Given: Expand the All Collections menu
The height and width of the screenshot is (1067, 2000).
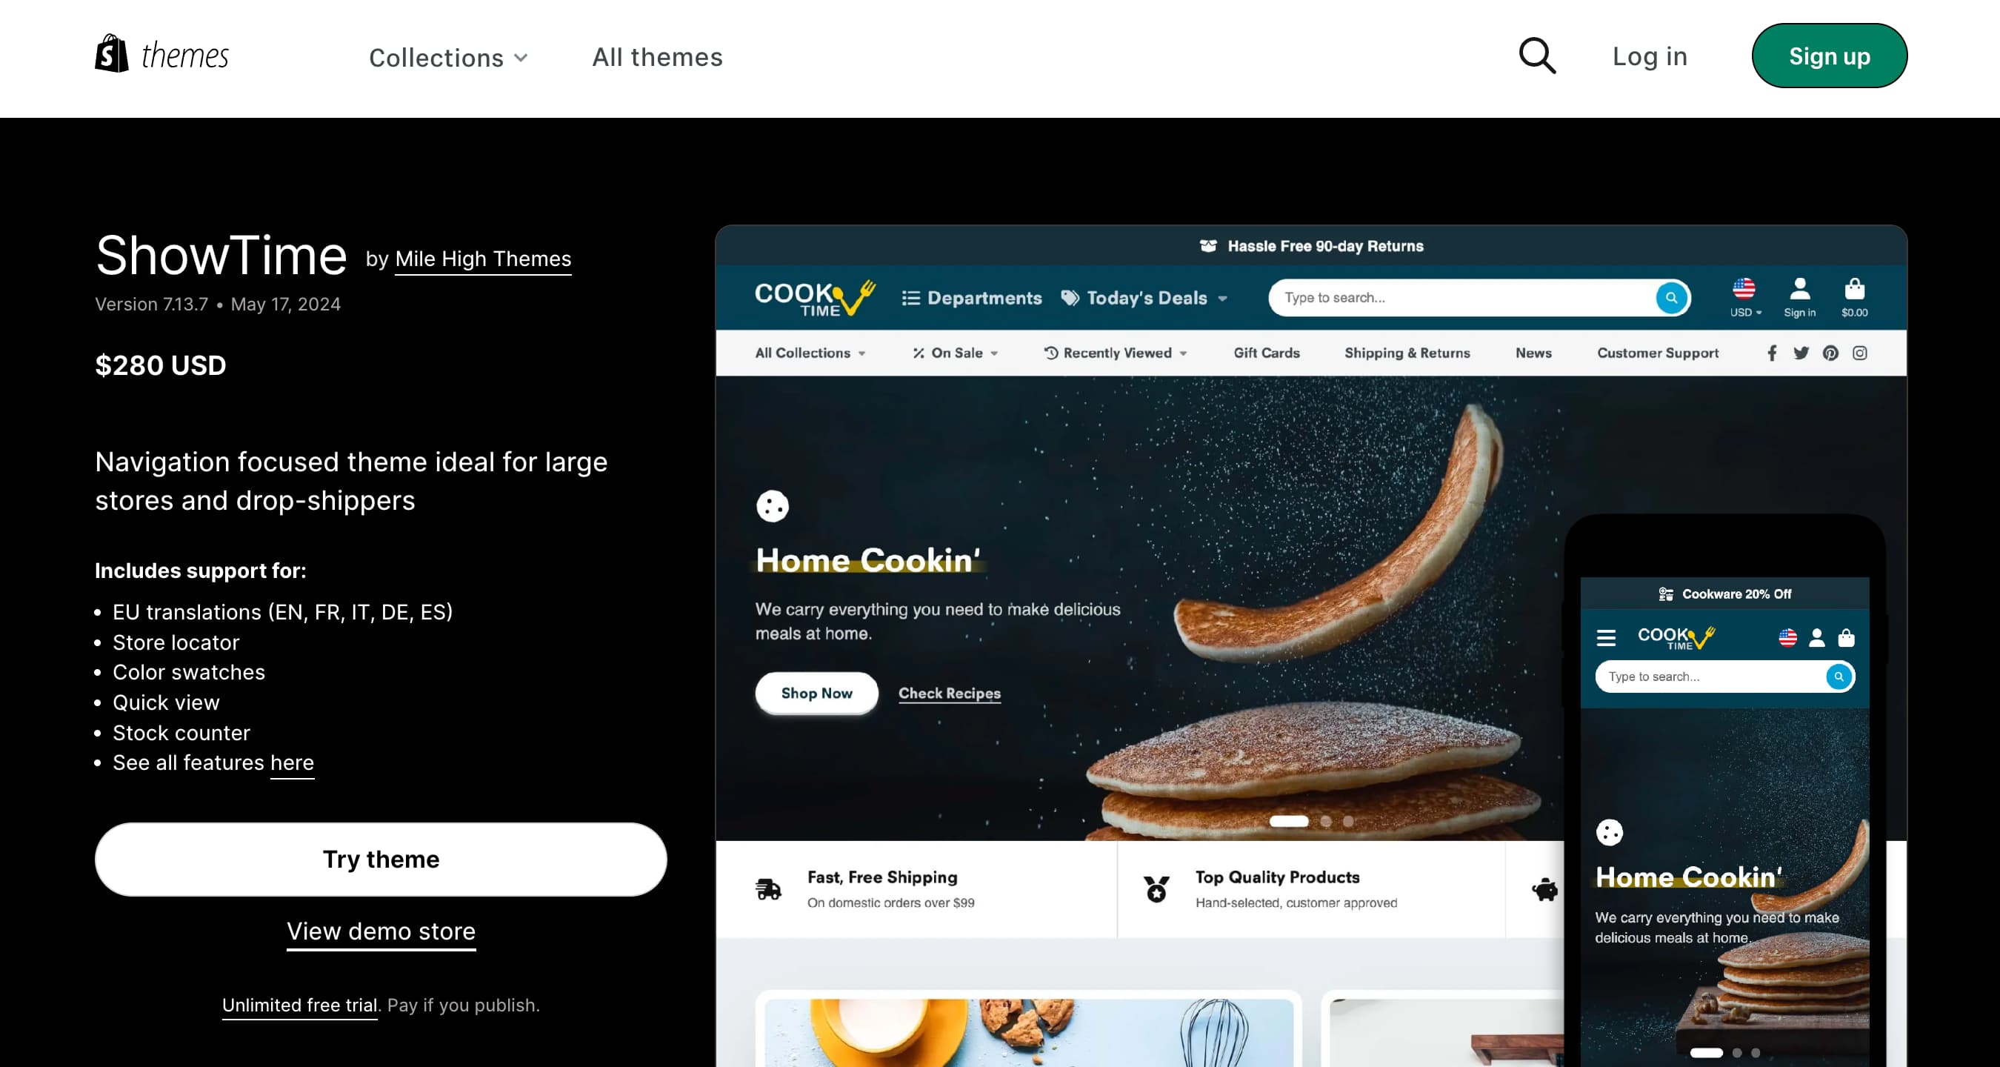Looking at the screenshot, I should coord(810,353).
